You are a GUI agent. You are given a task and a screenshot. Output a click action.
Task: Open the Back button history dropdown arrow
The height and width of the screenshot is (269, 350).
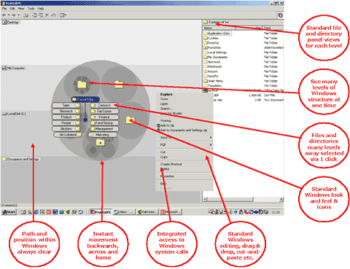[8, 15]
